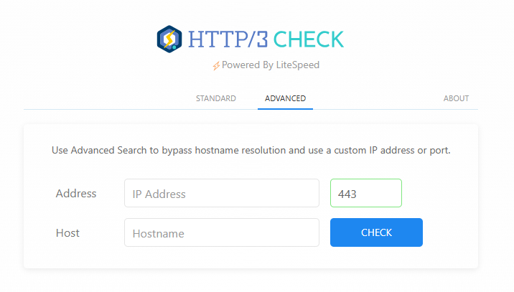Click the "Host" field label

click(67, 233)
